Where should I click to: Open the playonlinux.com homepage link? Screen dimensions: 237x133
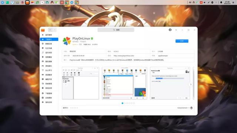[x=124, y=56]
